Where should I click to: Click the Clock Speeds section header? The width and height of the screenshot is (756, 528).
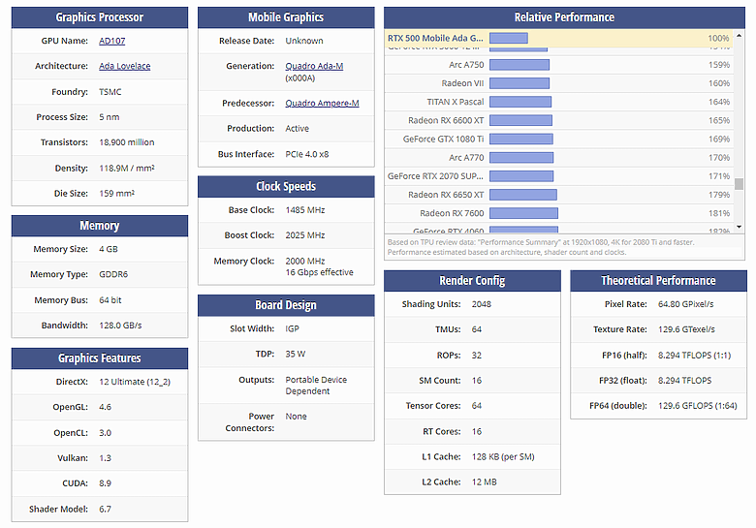(x=286, y=186)
